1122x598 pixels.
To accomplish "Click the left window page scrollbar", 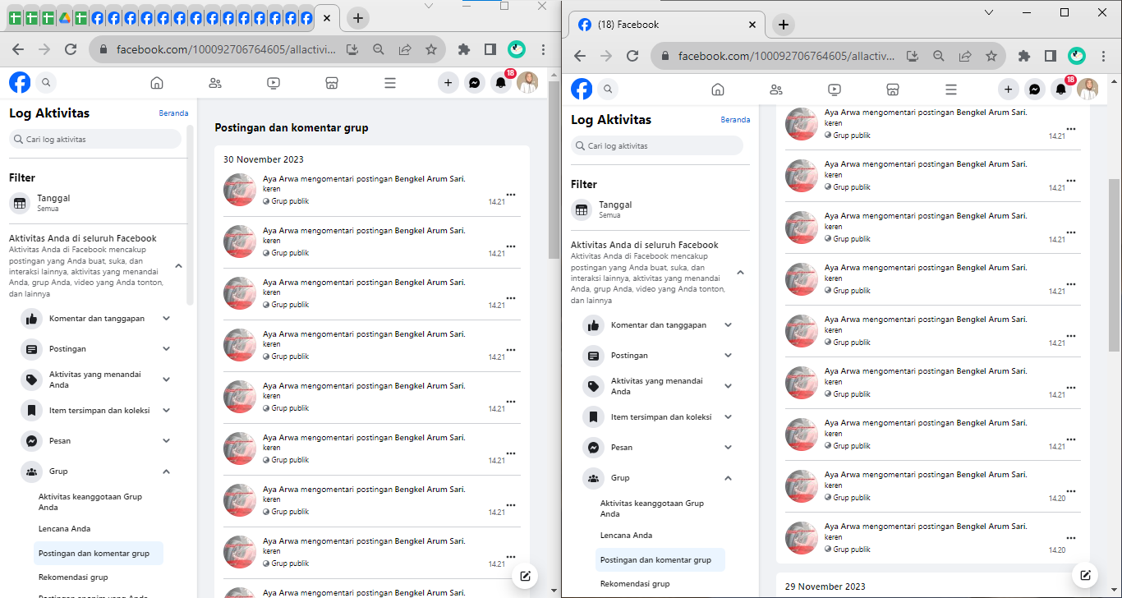I will click(553, 168).
